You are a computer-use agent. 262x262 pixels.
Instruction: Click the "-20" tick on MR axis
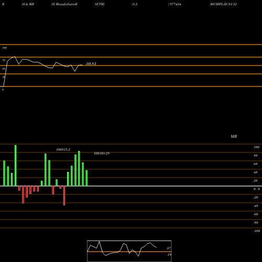click(256, 198)
